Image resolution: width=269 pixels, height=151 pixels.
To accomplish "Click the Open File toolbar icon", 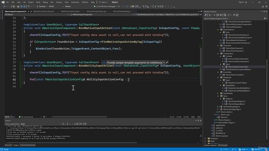I will click(x=18, y=7).
